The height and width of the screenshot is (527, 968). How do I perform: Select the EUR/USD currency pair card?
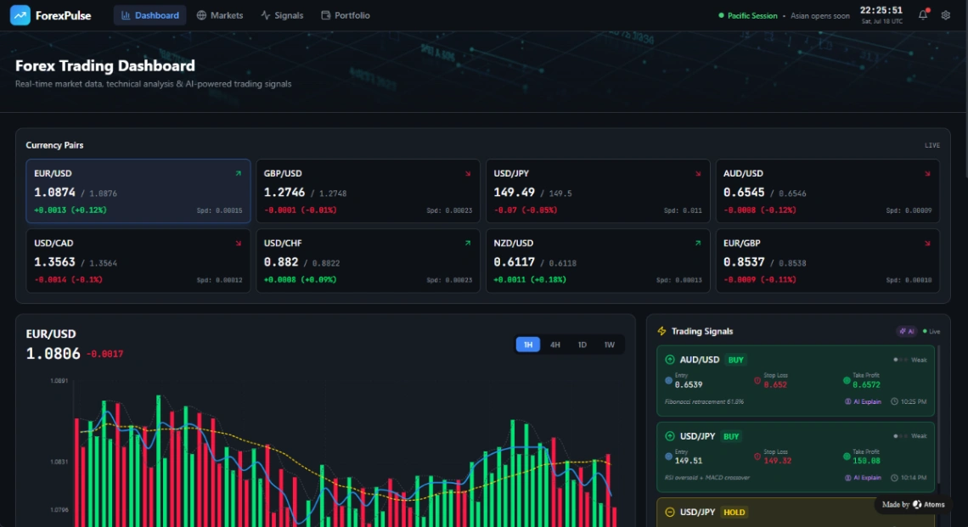point(138,191)
